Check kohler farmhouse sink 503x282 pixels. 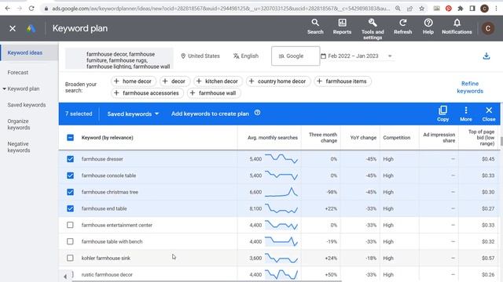tap(70, 258)
